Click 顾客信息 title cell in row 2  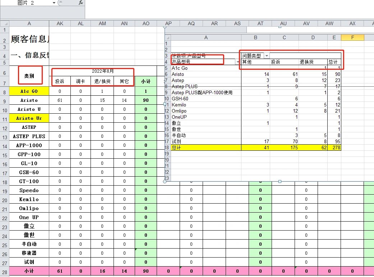[x=29, y=39]
